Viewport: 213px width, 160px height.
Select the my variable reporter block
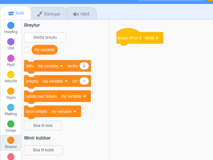pyautogui.click(x=45, y=50)
